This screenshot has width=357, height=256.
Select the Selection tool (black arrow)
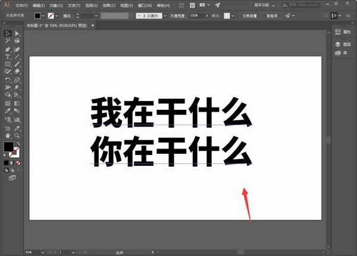tap(8, 34)
